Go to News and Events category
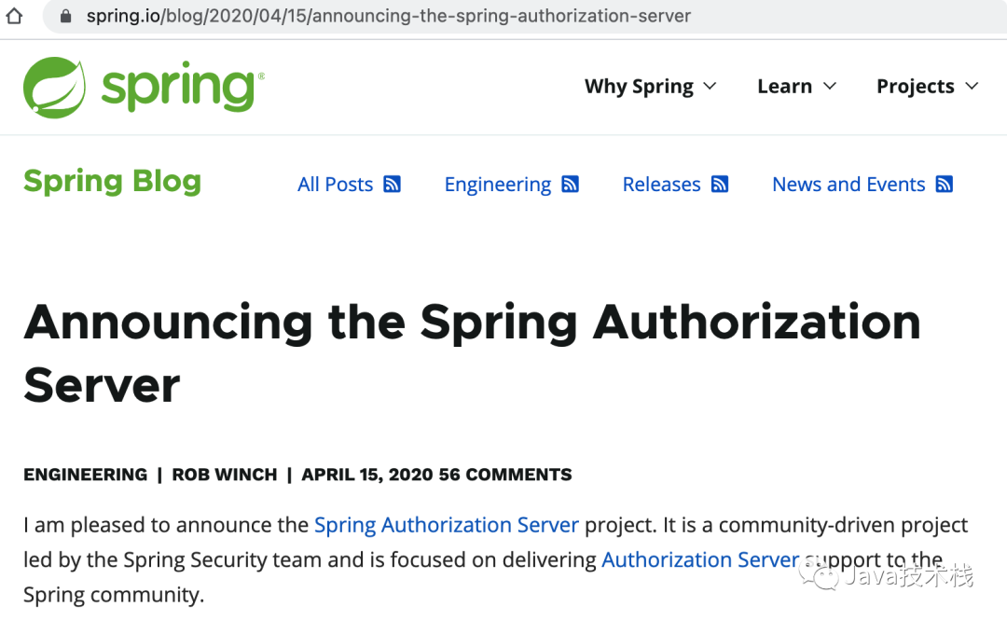 (x=848, y=185)
